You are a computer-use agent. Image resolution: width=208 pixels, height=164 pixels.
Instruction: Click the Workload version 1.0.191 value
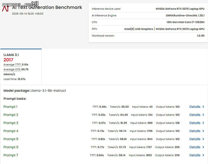coord(201,36)
